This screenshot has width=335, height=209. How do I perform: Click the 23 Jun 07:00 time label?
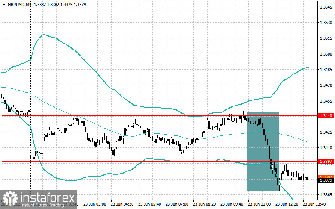tap(177, 204)
